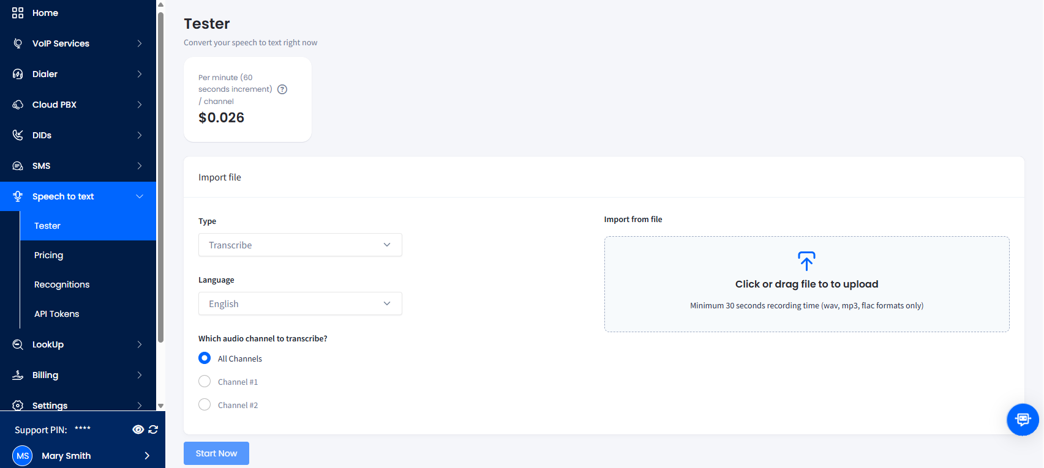Click the Speech to text microphone icon
Viewport: 1044px width, 468px height.
18,196
